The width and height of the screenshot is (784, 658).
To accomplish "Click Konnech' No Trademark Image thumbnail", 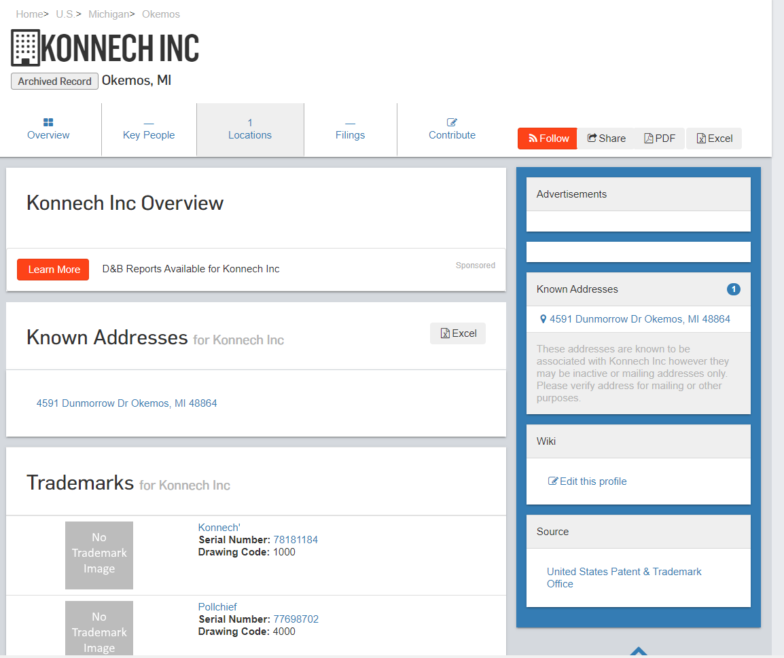I will coord(99,555).
